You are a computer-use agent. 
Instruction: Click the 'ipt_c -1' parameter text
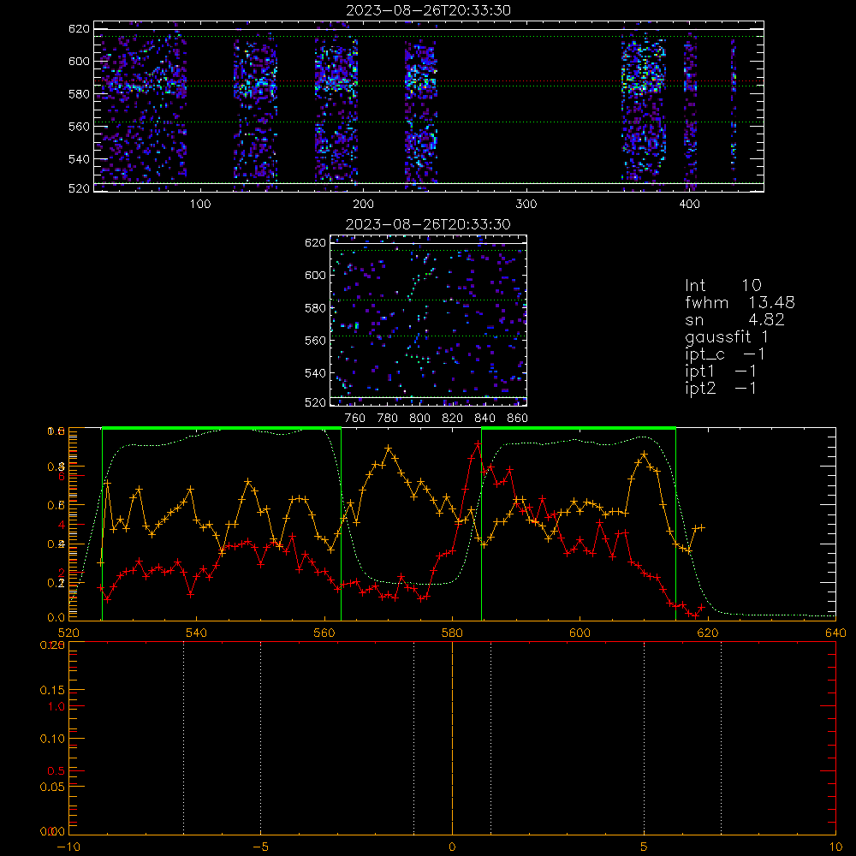click(725, 354)
